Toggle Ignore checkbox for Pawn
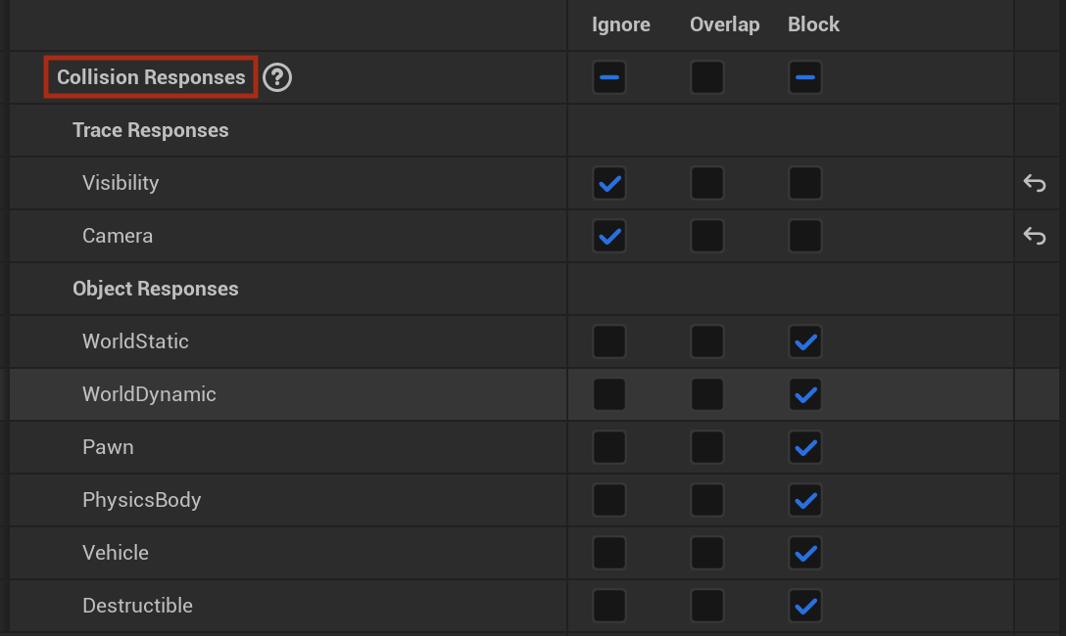This screenshot has width=1066, height=636. pyautogui.click(x=609, y=447)
